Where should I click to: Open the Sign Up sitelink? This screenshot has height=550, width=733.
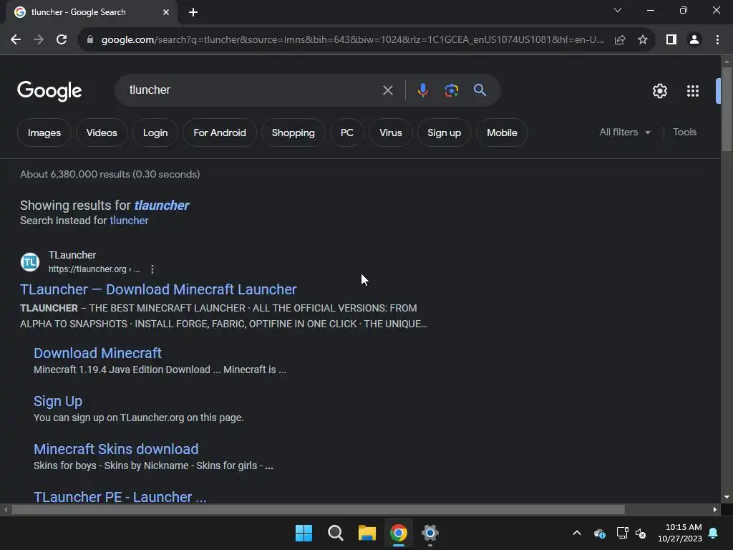pos(58,401)
